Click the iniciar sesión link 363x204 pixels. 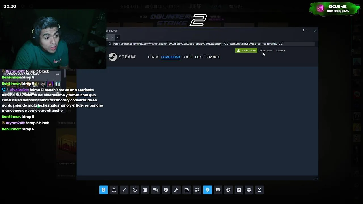(x=265, y=50)
